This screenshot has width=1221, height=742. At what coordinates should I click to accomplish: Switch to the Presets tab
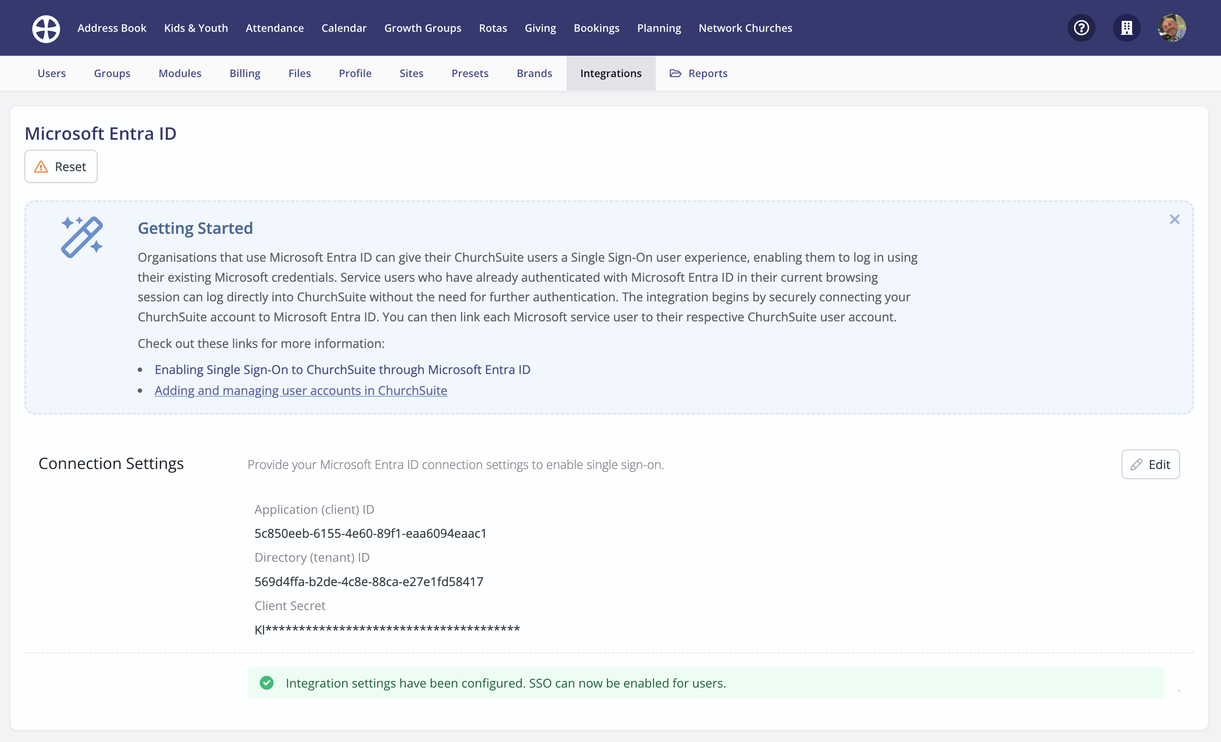(x=470, y=73)
